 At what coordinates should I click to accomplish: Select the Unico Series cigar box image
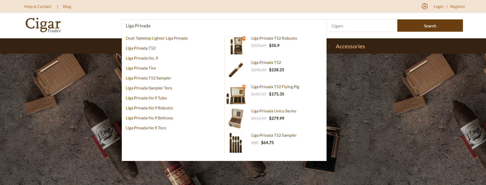(236, 118)
